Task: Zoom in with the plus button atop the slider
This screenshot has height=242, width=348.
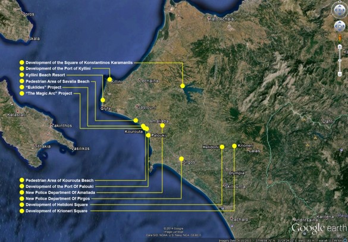Action: click(x=340, y=46)
